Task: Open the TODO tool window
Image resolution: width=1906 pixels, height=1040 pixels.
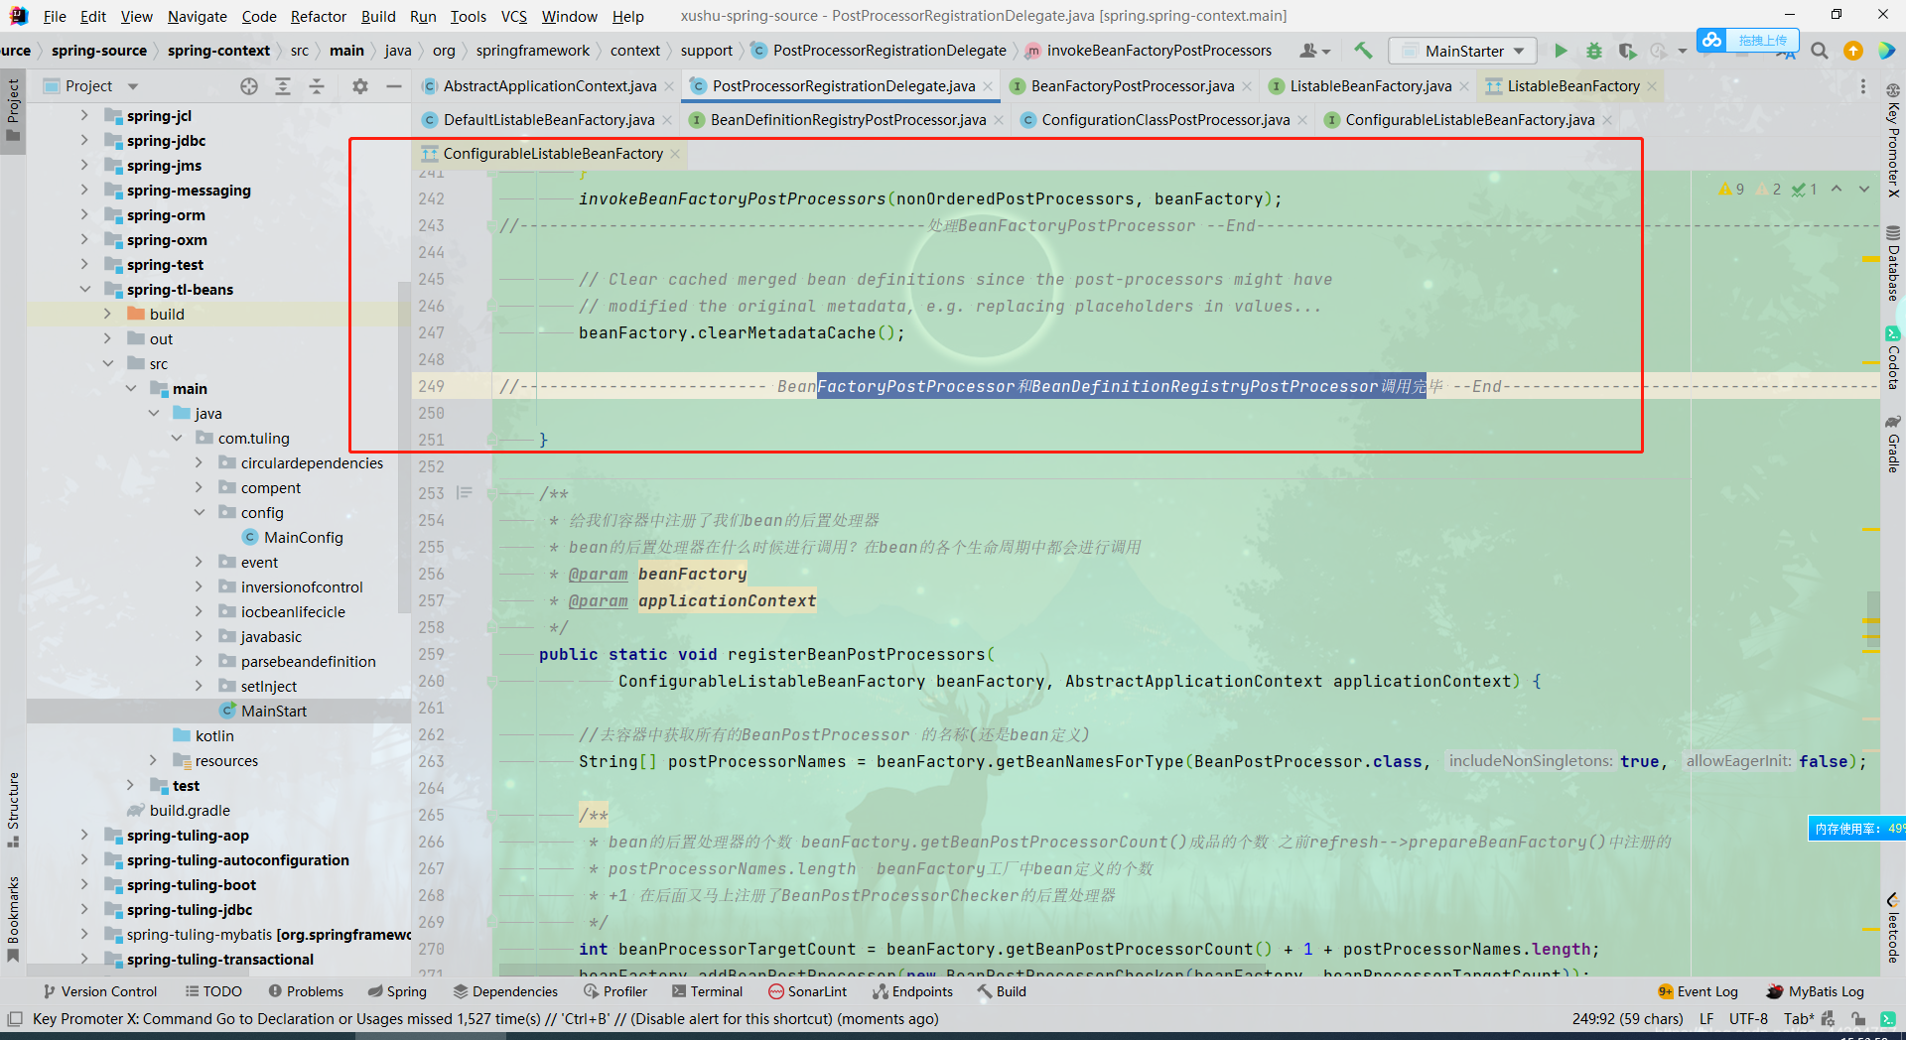Action: click(213, 991)
